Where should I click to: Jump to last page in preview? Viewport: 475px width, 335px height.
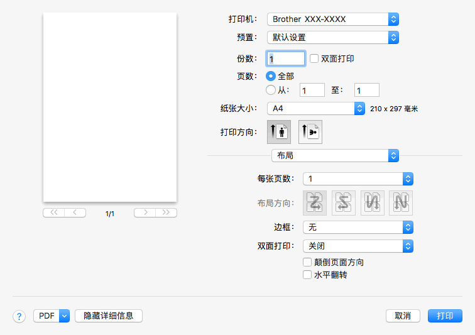[x=167, y=213]
